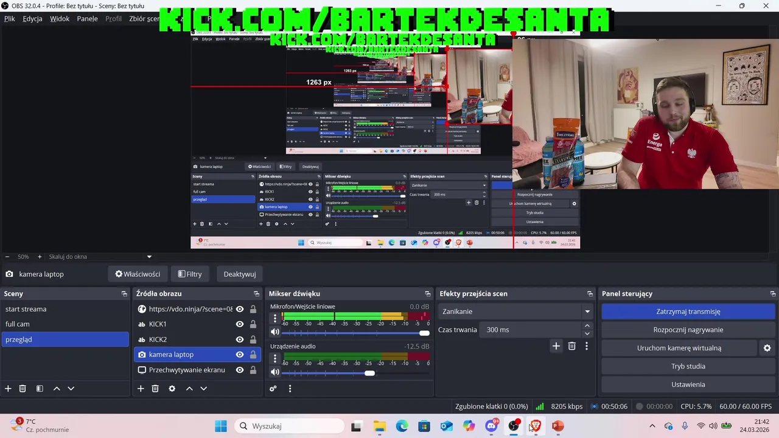The image size is (779, 438).
Task: Undock the Mikser dźwięku panel
Action: 428,294
